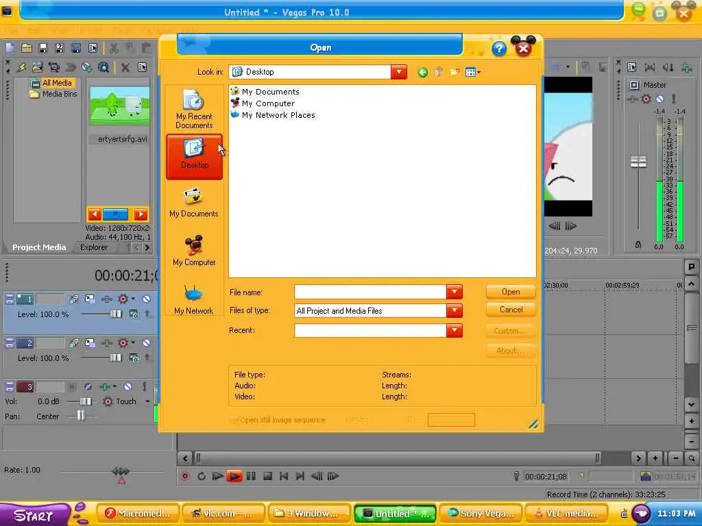This screenshot has width=702, height=526.
Task: Expand Touch automation mode dropdown on track 3
Action: (147, 401)
